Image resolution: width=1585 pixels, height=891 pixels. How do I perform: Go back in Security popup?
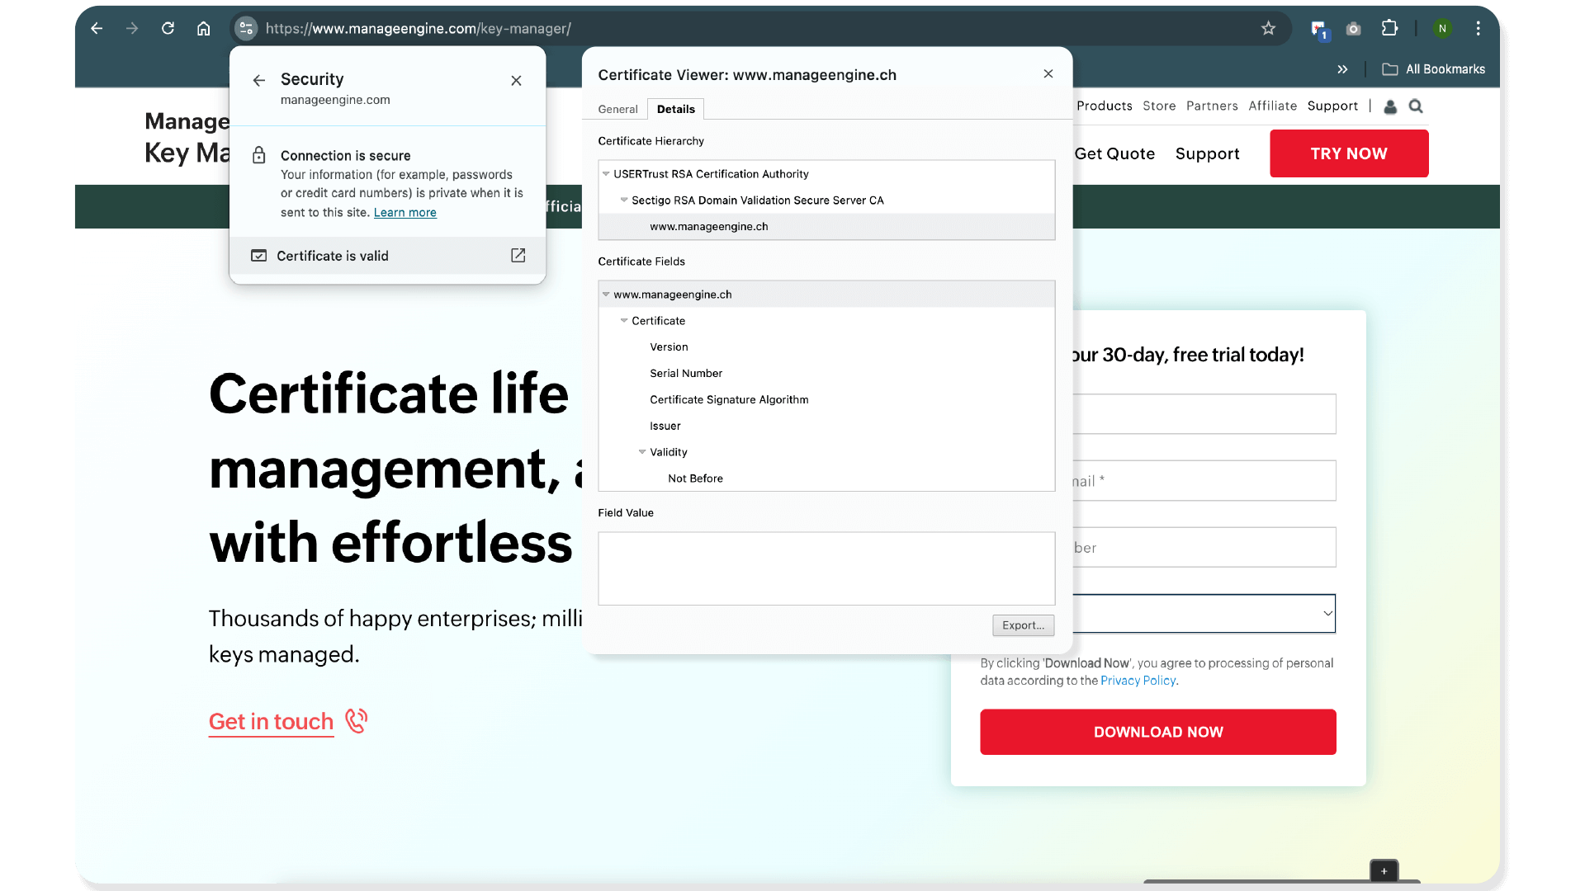point(259,80)
